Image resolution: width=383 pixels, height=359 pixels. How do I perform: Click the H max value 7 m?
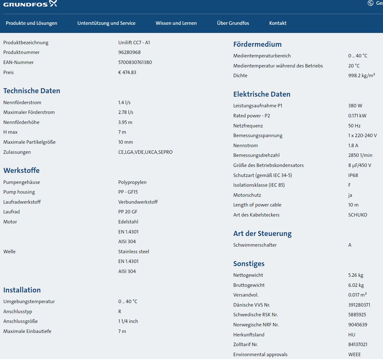(122, 132)
